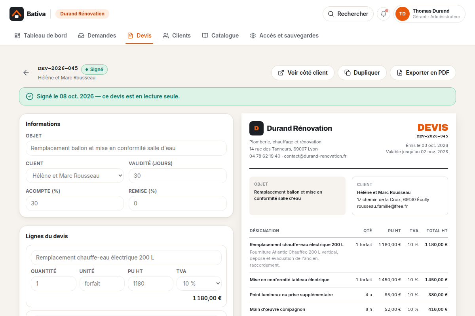Click the Bativa house logo icon

tap(16, 14)
